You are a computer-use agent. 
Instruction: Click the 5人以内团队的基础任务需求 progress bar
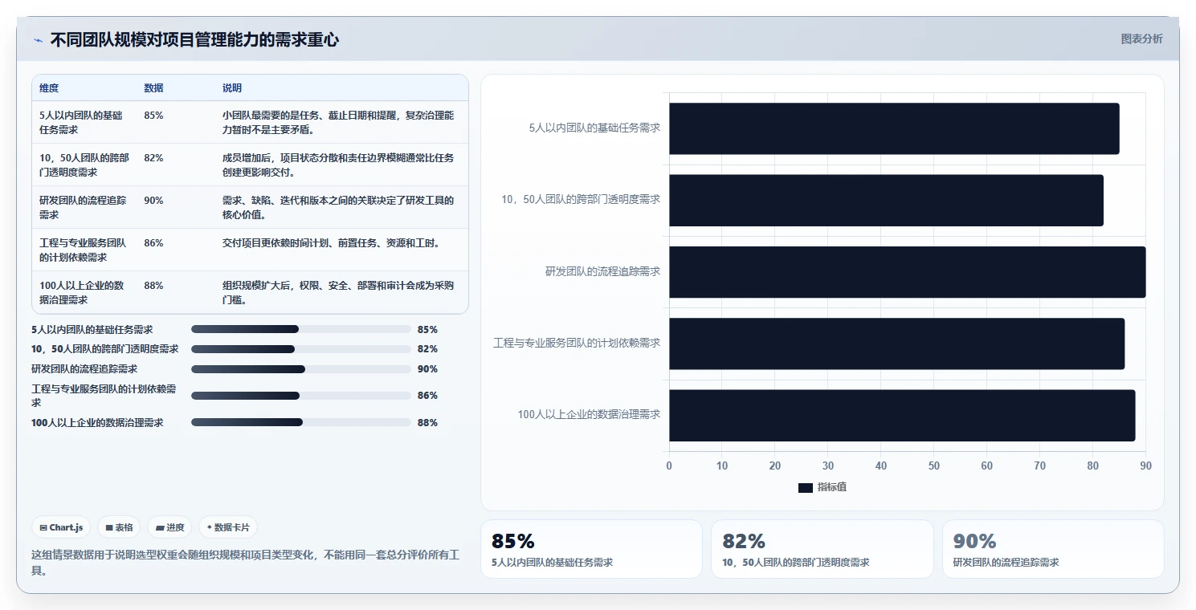tap(301, 329)
